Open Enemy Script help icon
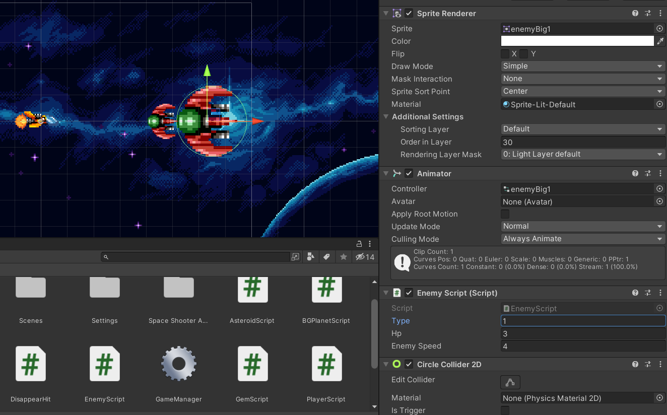Screen dimensions: 667x415 coord(635,293)
